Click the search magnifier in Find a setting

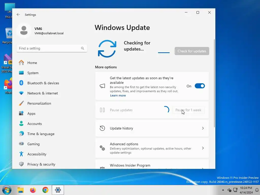click(x=83, y=48)
